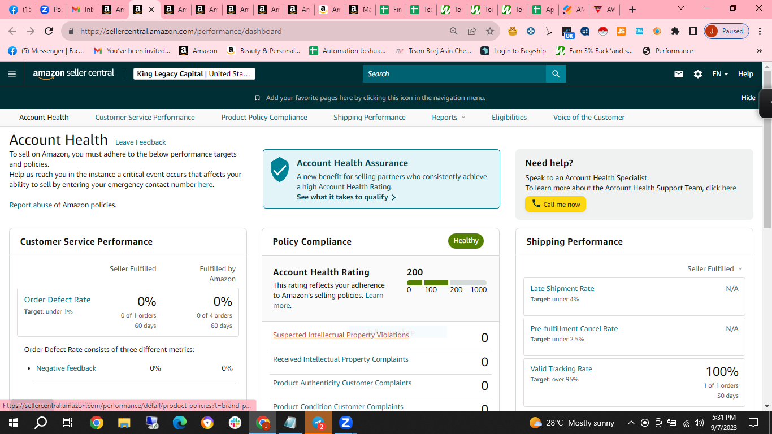
Task: Bookmark this page with the star icon
Action: (490, 31)
